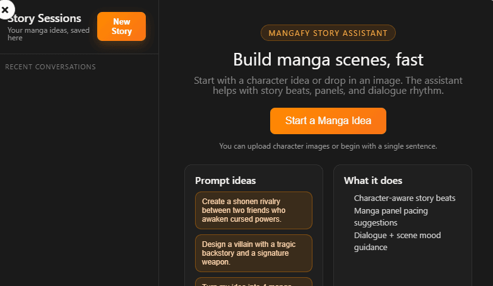
Task: Click the New Story button
Action: click(121, 26)
